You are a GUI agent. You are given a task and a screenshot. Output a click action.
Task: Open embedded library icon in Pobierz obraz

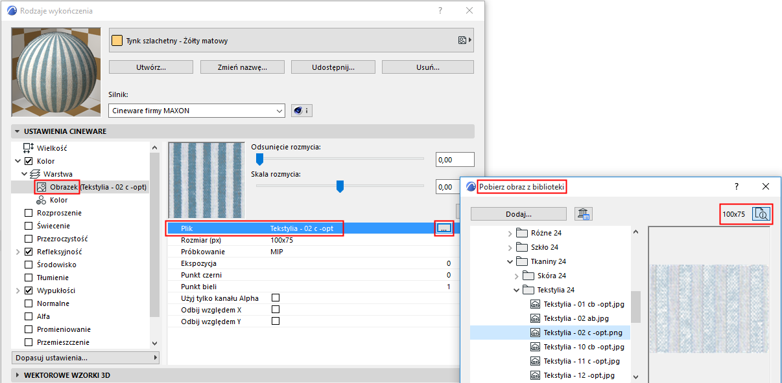click(584, 214)
